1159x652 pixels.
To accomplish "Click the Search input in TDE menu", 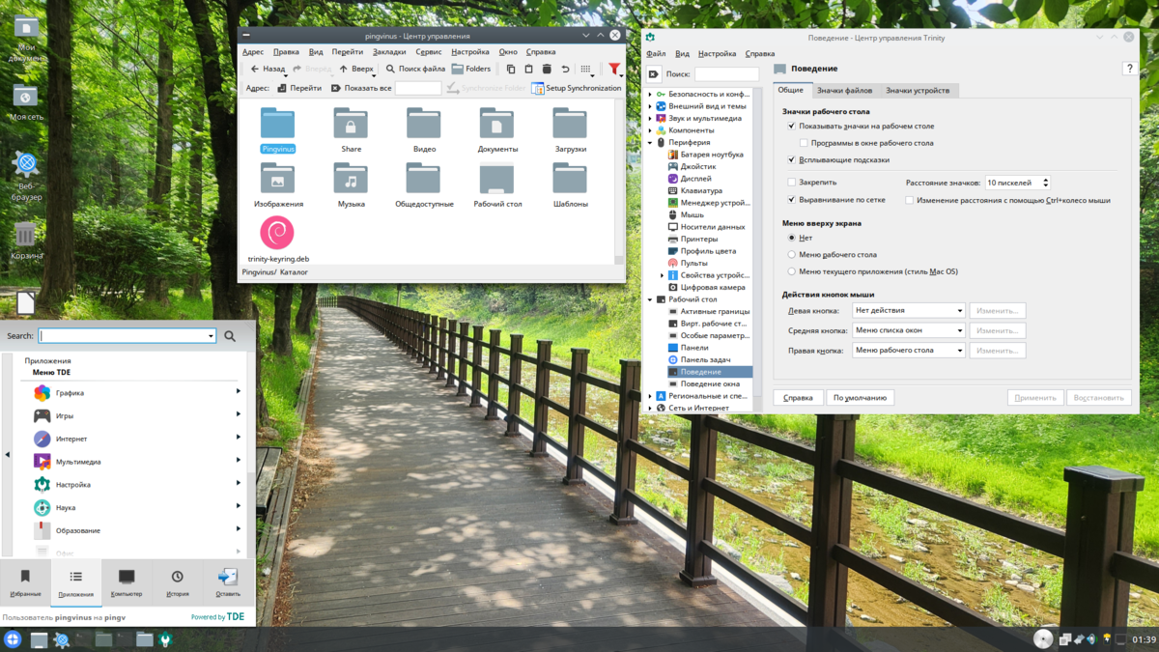I will 123,336.
